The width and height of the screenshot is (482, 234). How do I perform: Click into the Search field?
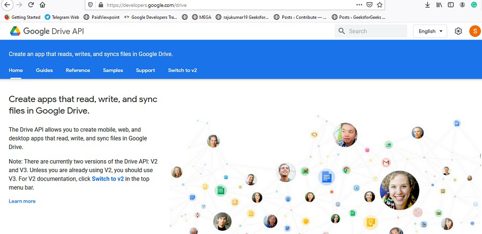376,31
